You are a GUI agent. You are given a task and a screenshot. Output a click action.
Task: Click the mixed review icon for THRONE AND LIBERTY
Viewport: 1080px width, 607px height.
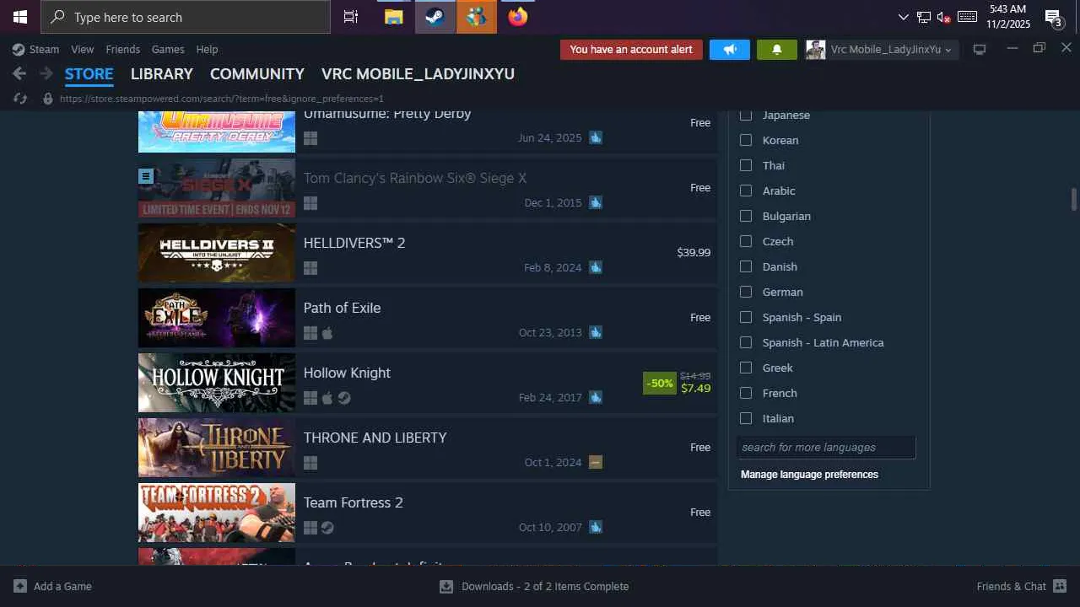coord(596,462)
